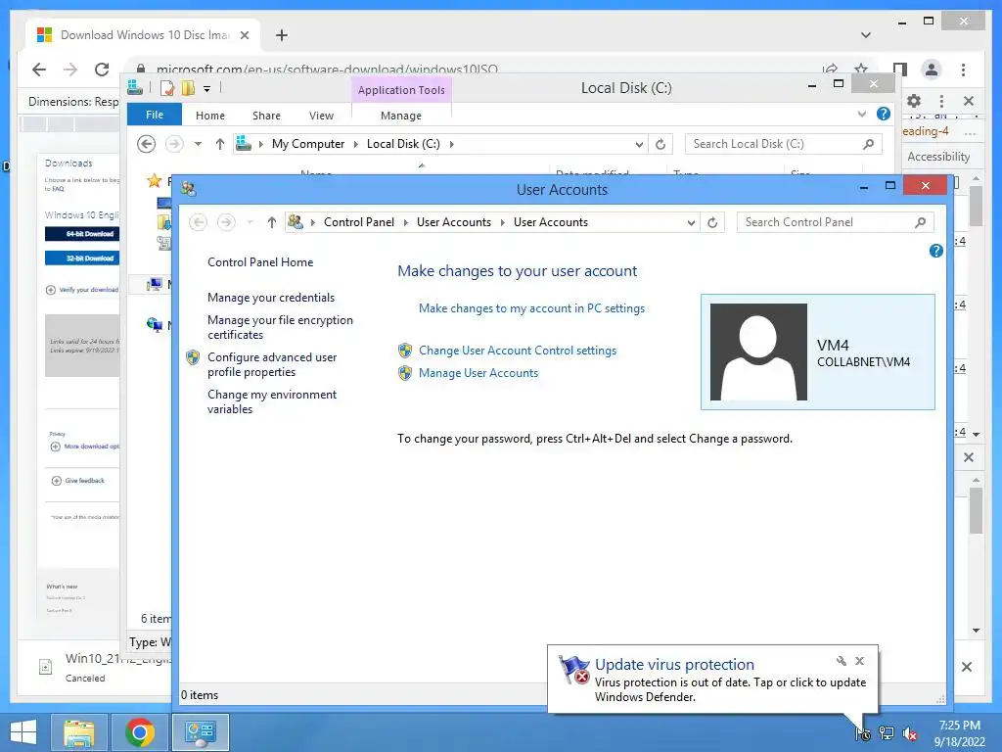Go back in Chrome browser
The image size is (1002, 752).
pos(39,70)
